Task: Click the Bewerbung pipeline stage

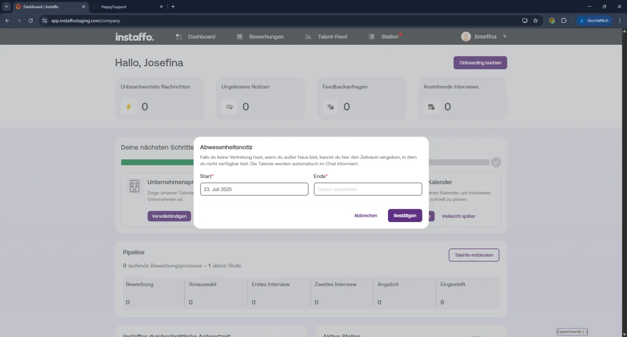Action: tap(154, 293)
